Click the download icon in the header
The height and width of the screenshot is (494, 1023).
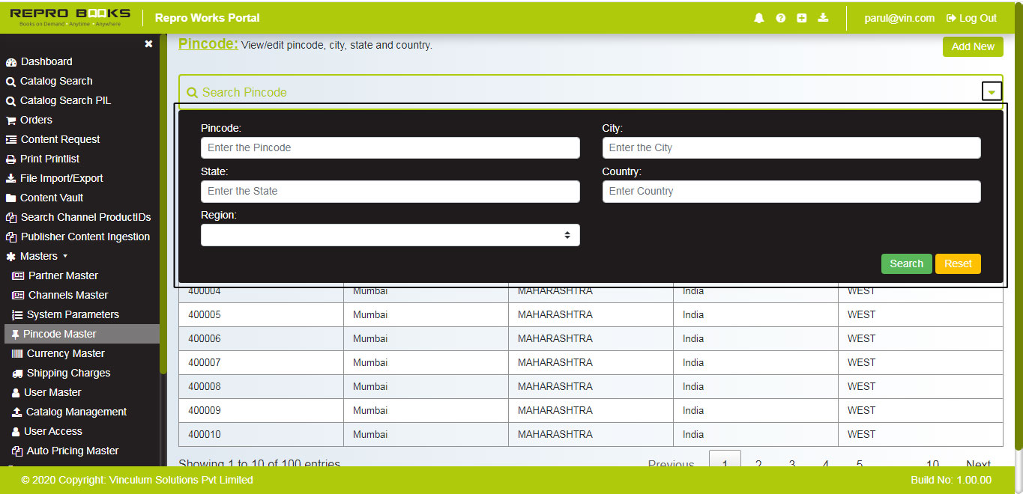pos(823,18)
